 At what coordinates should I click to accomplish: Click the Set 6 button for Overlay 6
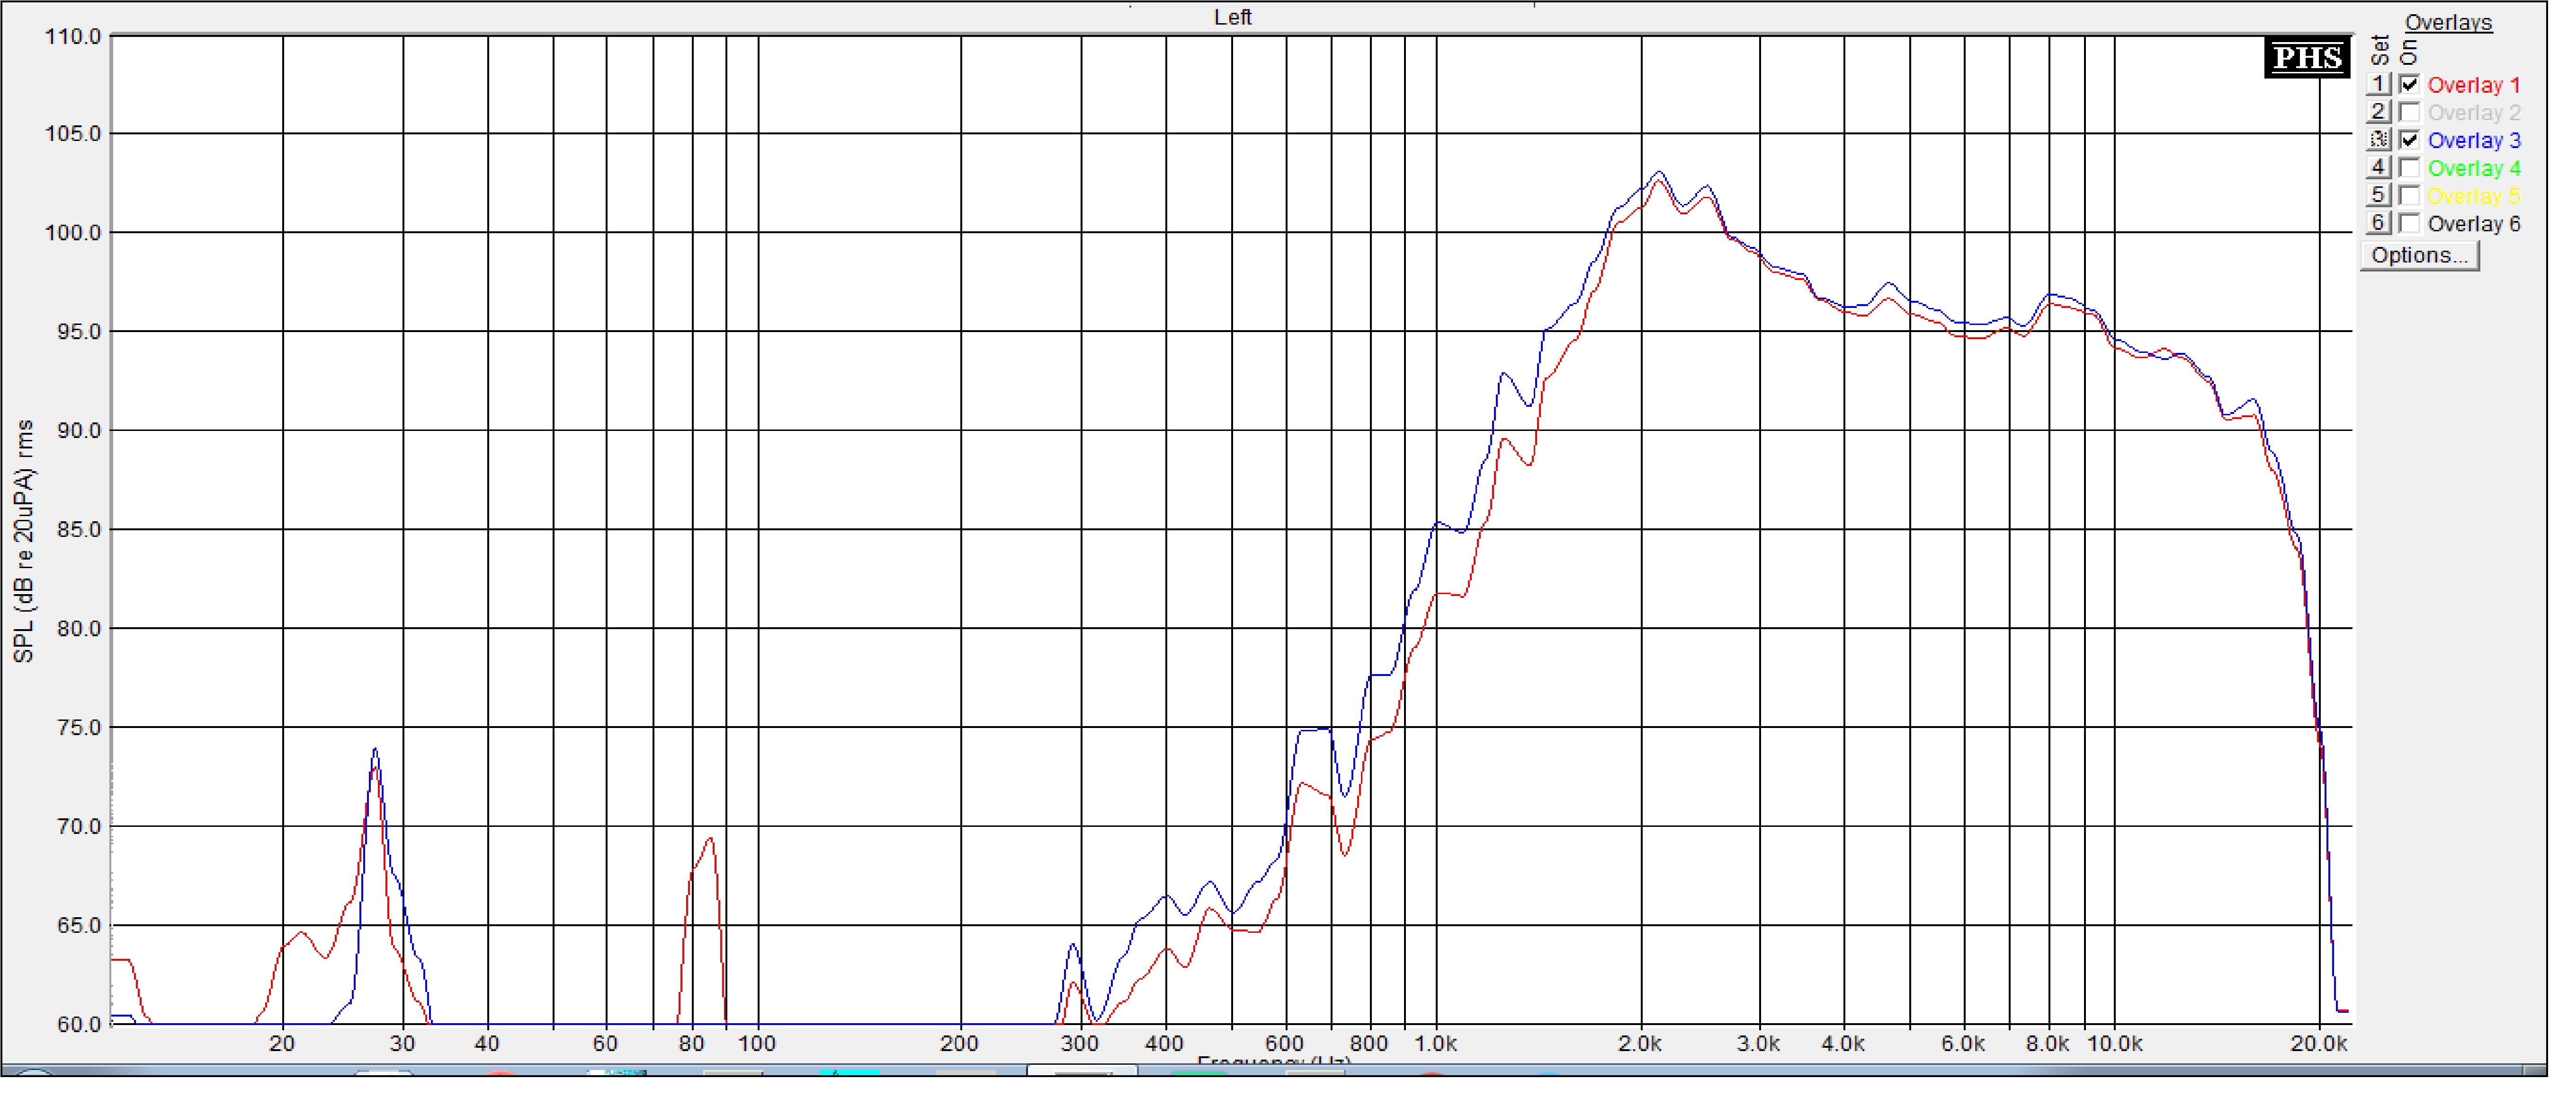pos(2378,223)
